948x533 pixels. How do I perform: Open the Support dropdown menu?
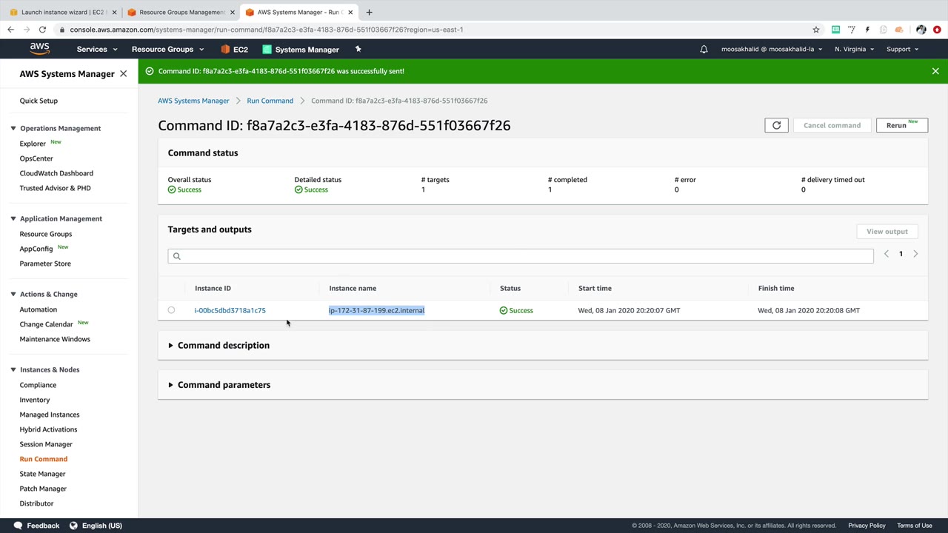pyautogui.click(x=902, y=50)
